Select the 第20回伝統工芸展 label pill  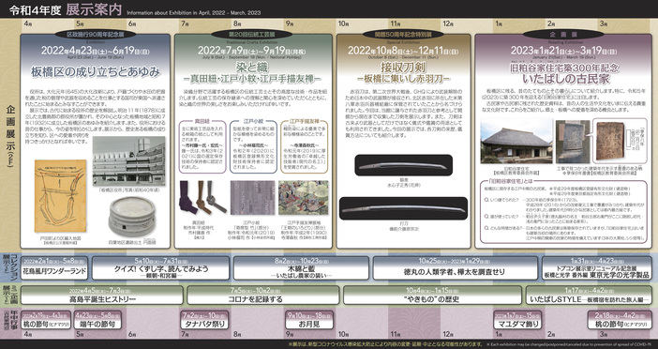point(252,34)
